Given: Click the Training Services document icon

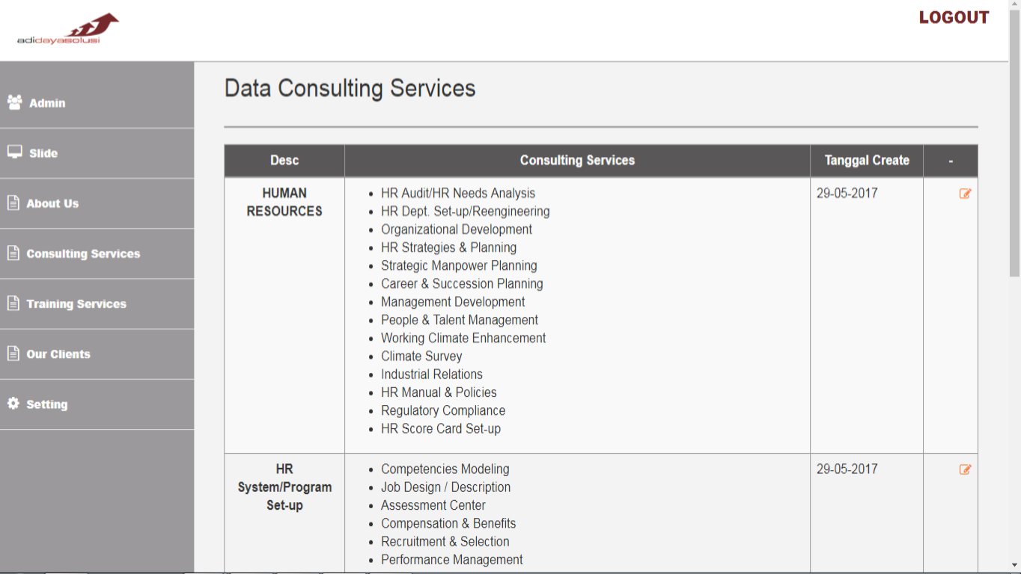Looking at the screenshot, I should coord(13,303).
